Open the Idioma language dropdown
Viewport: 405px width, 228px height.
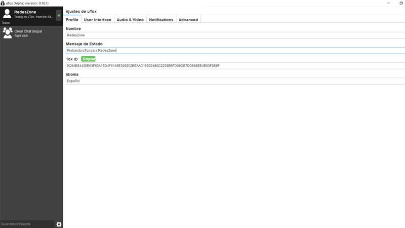click(235, 81)
